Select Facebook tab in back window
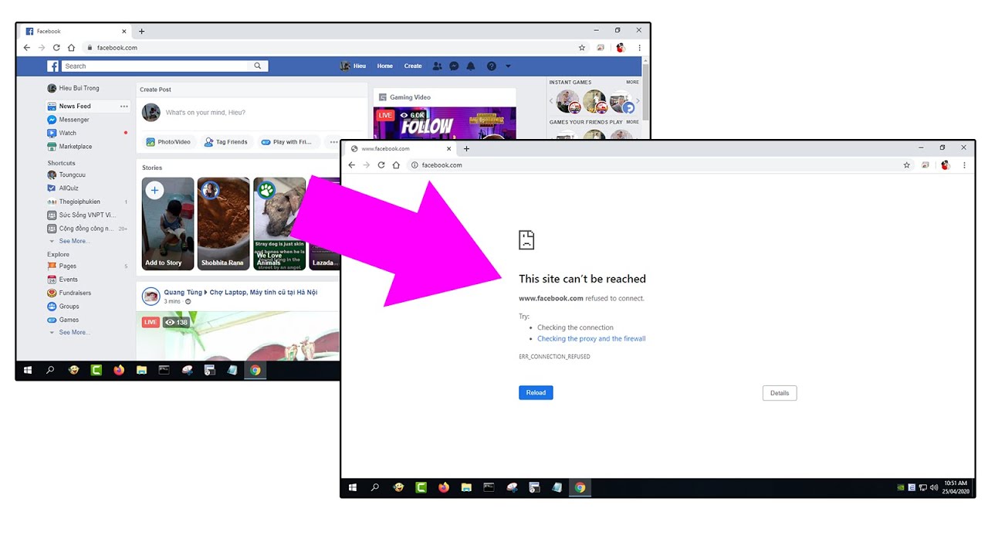The height and width of the screenshot is (556, 988). (x=76, y=31)
